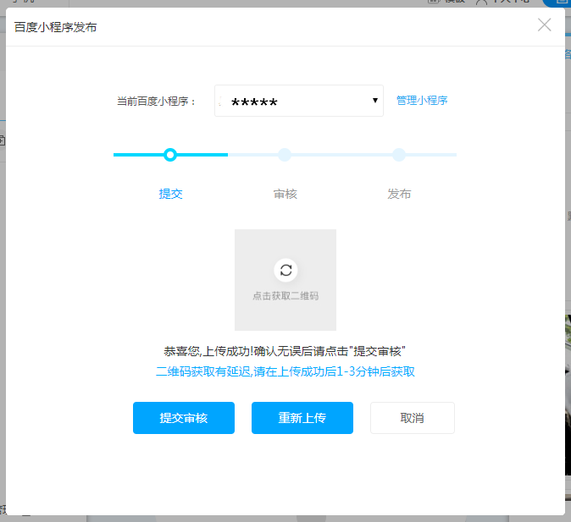571x522 pixels.
Task: Select the 审核 step label
Action: tap(285, 194)
